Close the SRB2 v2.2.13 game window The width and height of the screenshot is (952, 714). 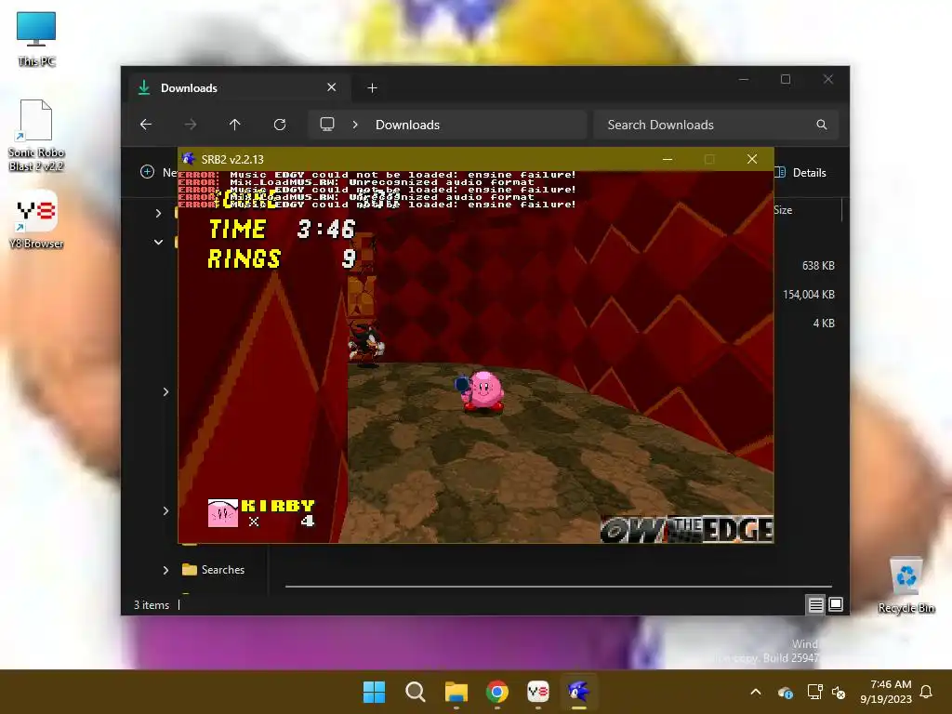point(752,159)
